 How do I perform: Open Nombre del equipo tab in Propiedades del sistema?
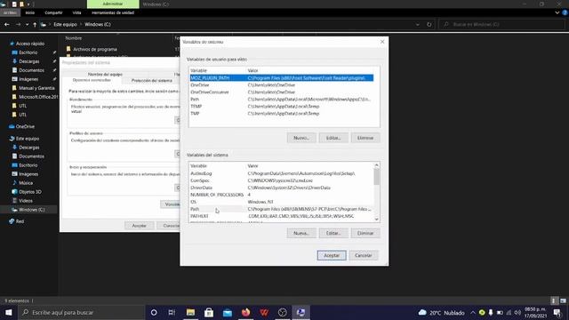tap(105, 74)
